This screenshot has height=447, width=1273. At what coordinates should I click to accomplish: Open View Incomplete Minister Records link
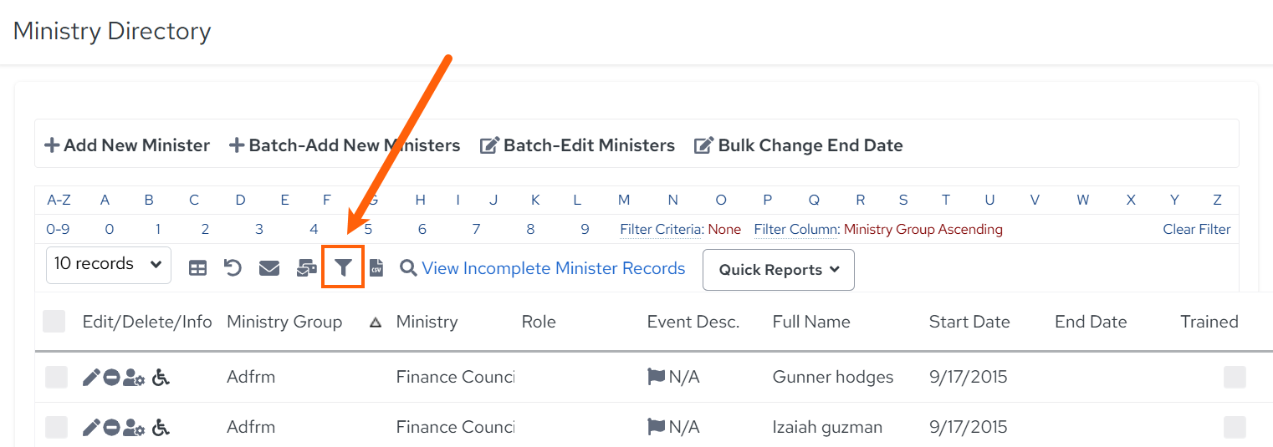pos(553,268)
